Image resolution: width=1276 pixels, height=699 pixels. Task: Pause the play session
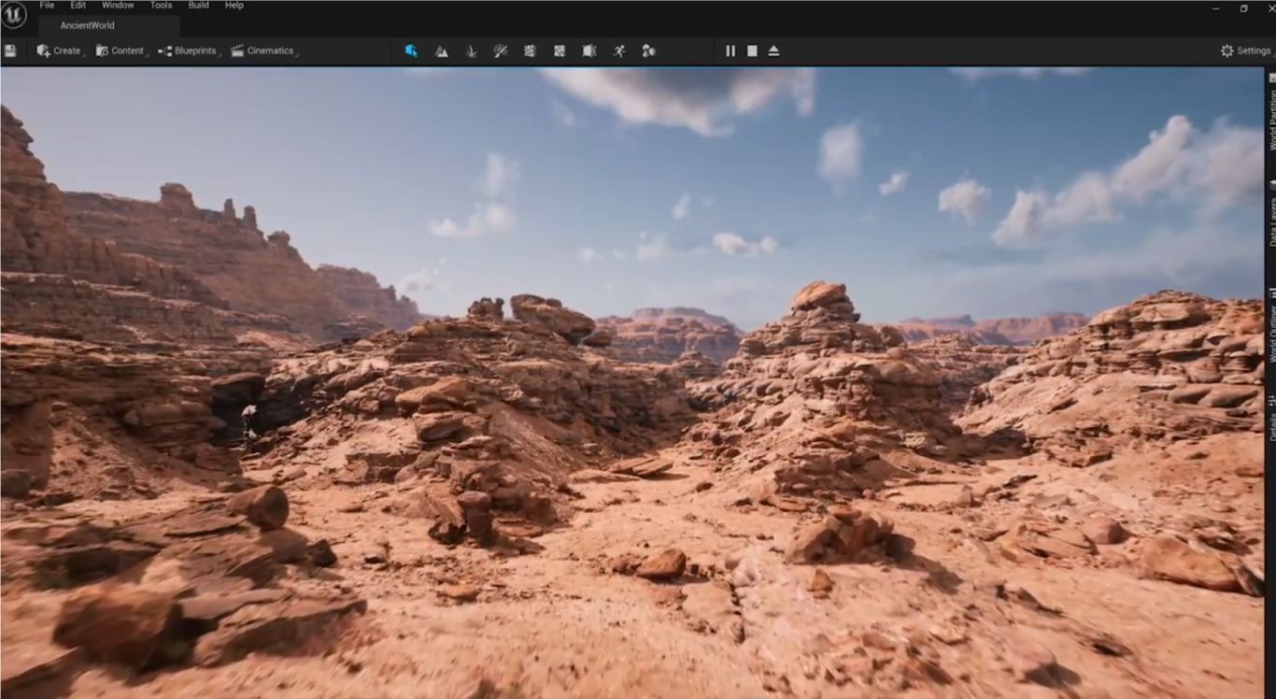coord(730,50)
